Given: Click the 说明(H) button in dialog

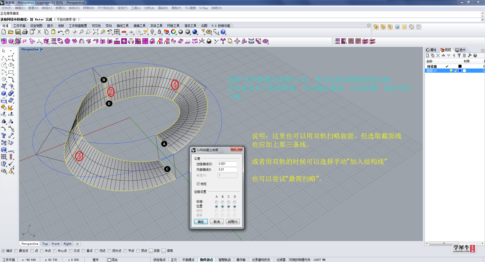Looking at the screenshot, I should tap(233, 222).
